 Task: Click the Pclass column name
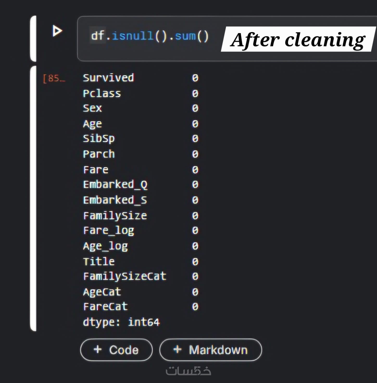pos(102,93)
